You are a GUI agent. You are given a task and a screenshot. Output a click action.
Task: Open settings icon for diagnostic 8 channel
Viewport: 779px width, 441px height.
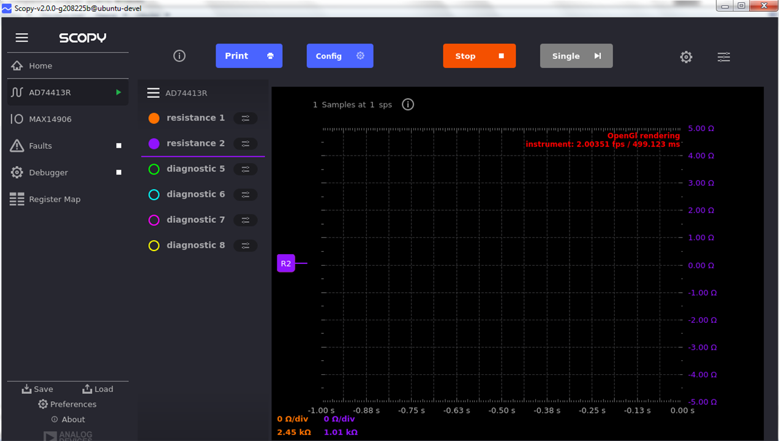246,246
